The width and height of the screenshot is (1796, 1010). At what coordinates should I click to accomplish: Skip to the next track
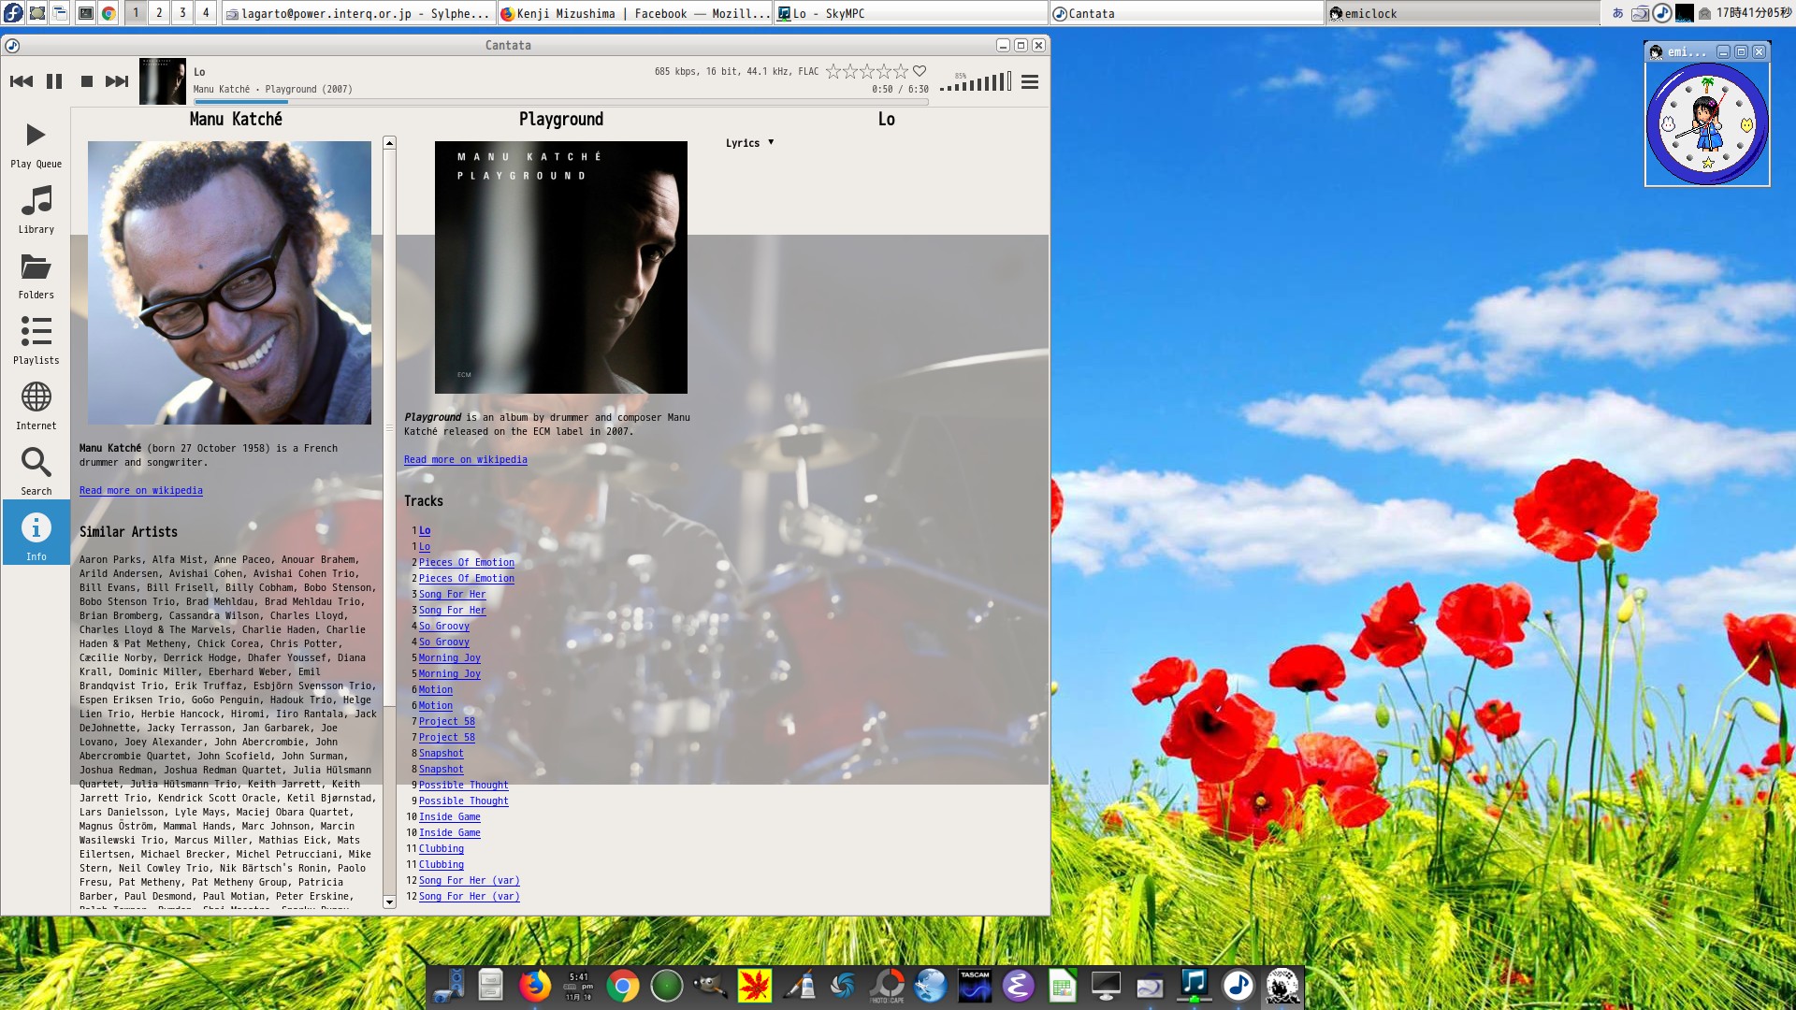tap(117, 81)
